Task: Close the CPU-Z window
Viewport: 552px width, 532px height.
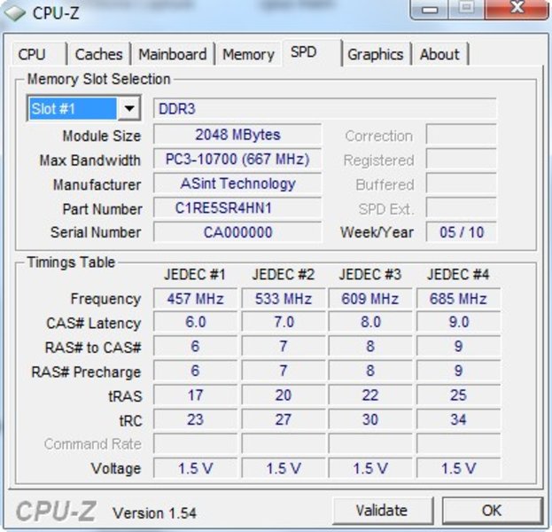Action: click(x=517, y=9)
